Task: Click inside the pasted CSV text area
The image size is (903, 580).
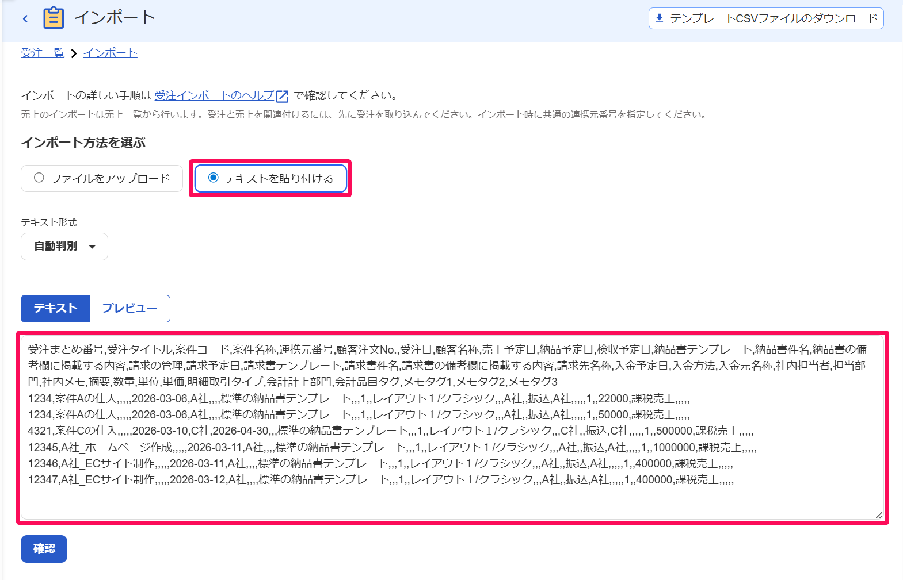Action: [453, 428]
